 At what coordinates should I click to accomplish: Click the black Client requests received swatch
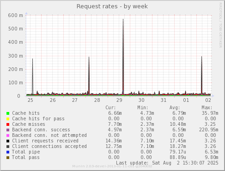pyautogui.click(x=8, y=141)
